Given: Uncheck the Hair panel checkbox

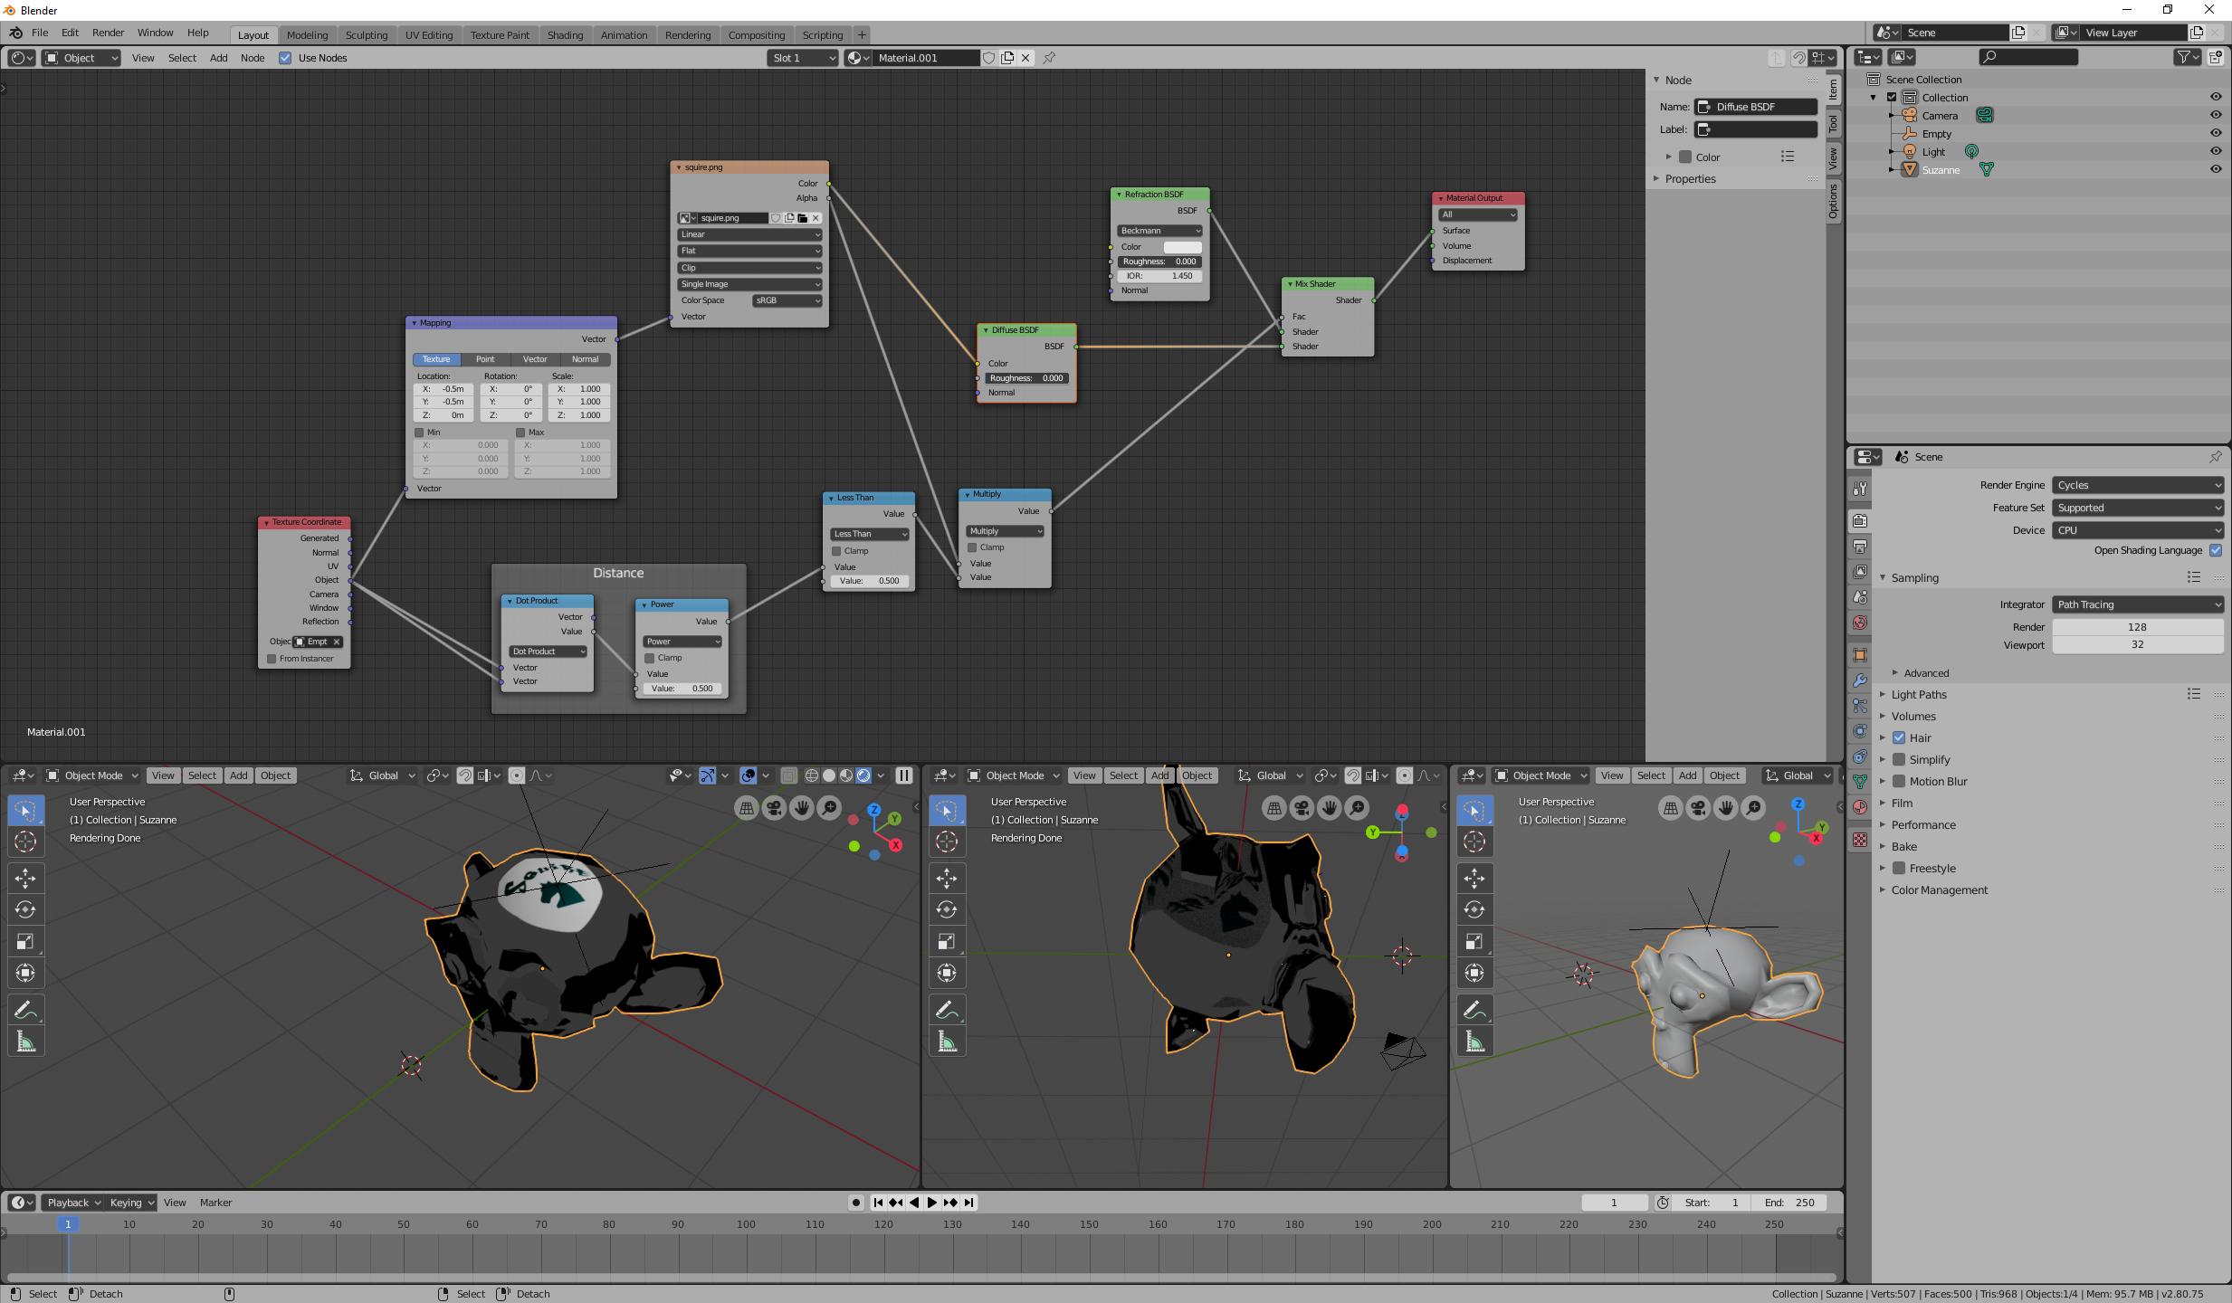Looking at the screenshot, I should (x=1899, y=737).
